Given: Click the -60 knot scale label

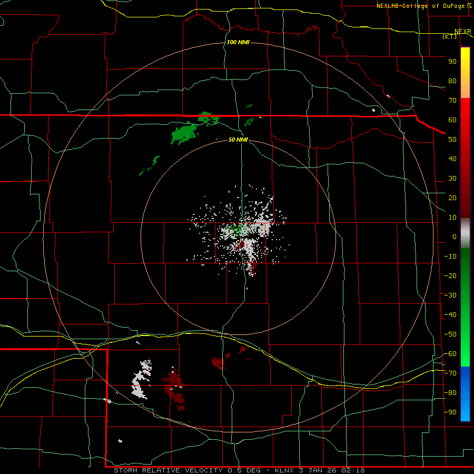Looking at the screenshot, I should [450, 354].
